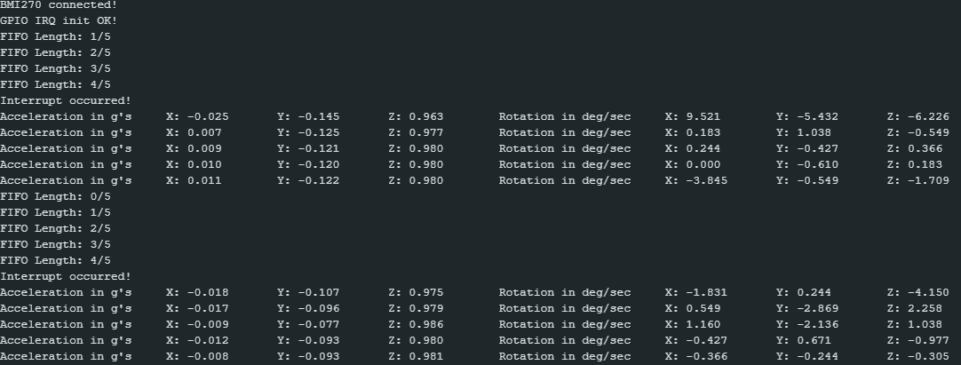Click the rotation value Z: -4.150
Viewport: 961px width, 365px height.
tap(917, 292)
